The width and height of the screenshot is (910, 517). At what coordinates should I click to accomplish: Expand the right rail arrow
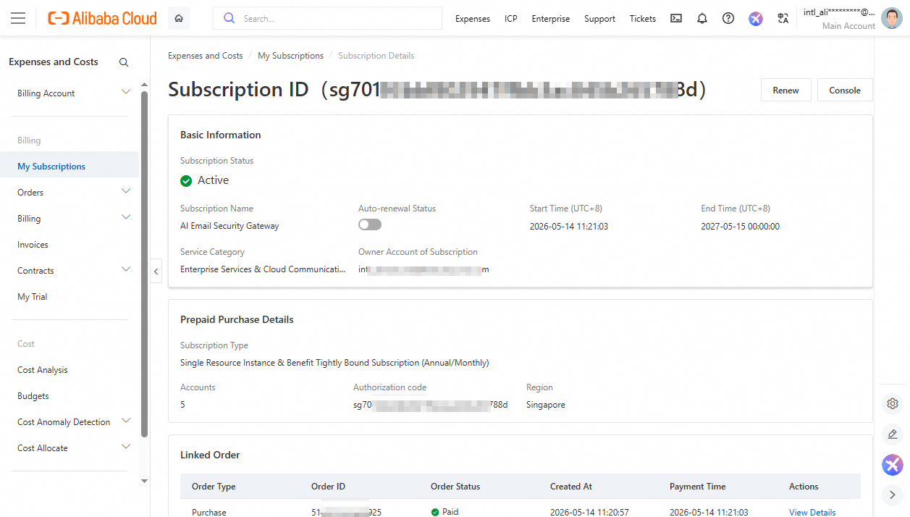point(893,495)
